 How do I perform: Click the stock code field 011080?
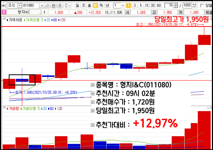tap(31, 6)
